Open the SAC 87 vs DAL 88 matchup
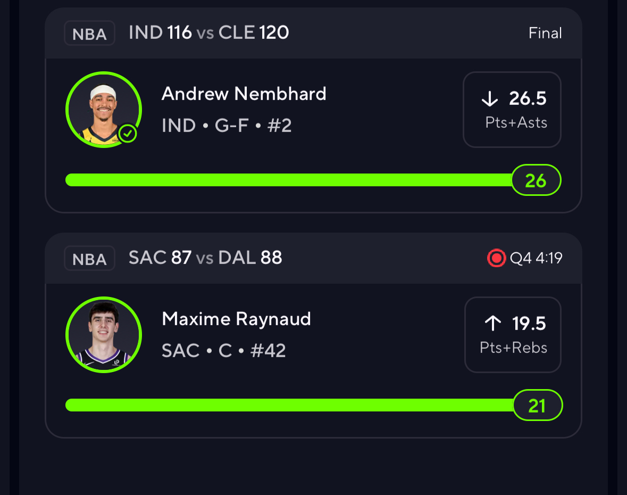627x495 pixels. coord(205,258)
